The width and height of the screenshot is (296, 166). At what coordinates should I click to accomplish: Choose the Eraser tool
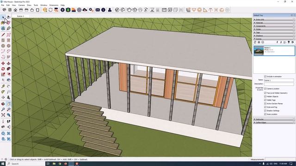pyautogui.click(x=8, y=23)
